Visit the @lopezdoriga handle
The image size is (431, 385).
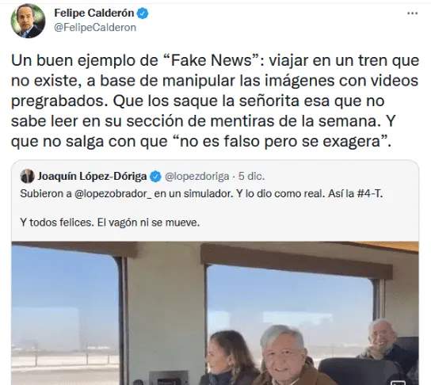tap(196, 176)
